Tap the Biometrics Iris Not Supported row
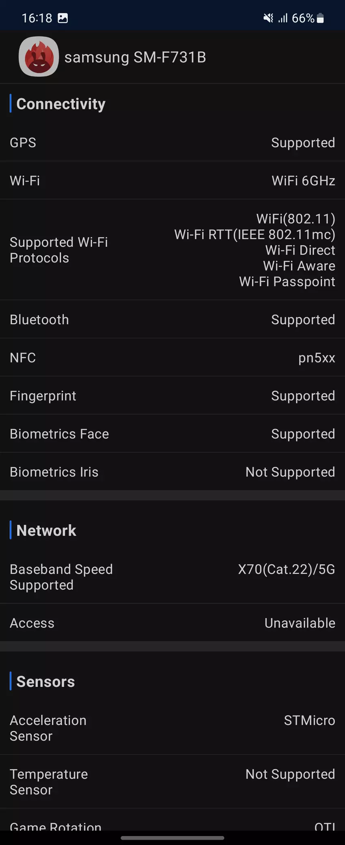 (172, 472)
